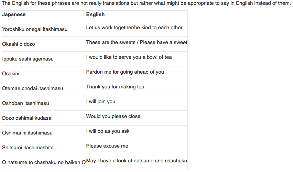Screen dimensions: 293x172
Task: Select 'Dozo oshimai kudasai' phrase
Action: pos(27,118)
